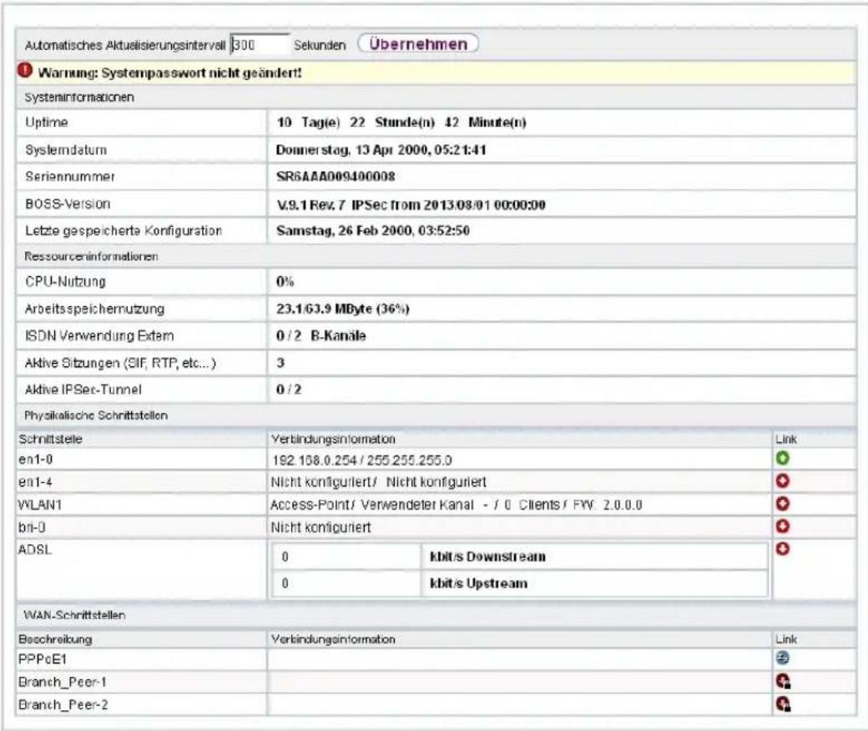Click the Warnung: Systempasswort nicht geändert message
The width and height of the screenshot is (868, 731).
click(170, 73)
